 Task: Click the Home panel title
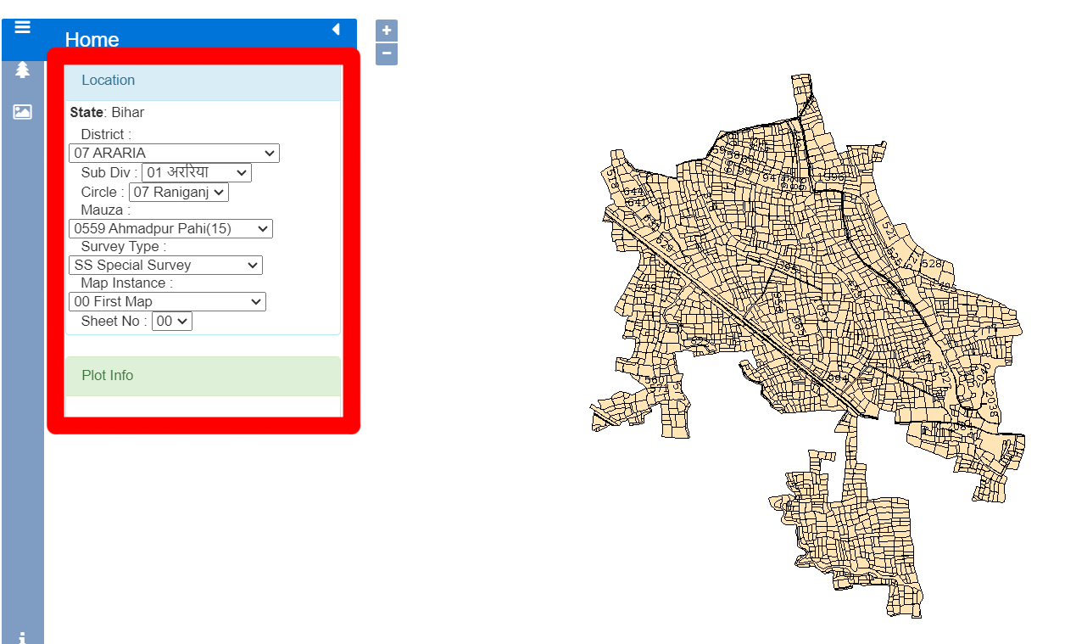coord(92,40)
